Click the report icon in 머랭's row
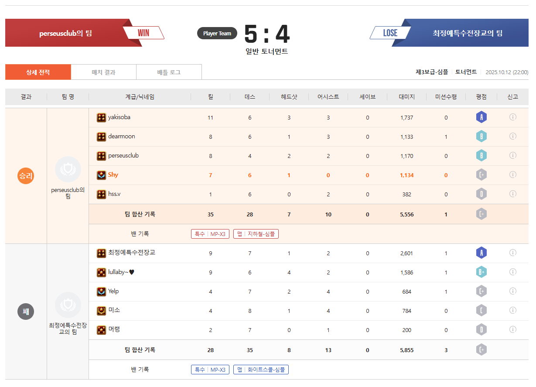Viewport: 536px width, 387px height. click(513, 329)
